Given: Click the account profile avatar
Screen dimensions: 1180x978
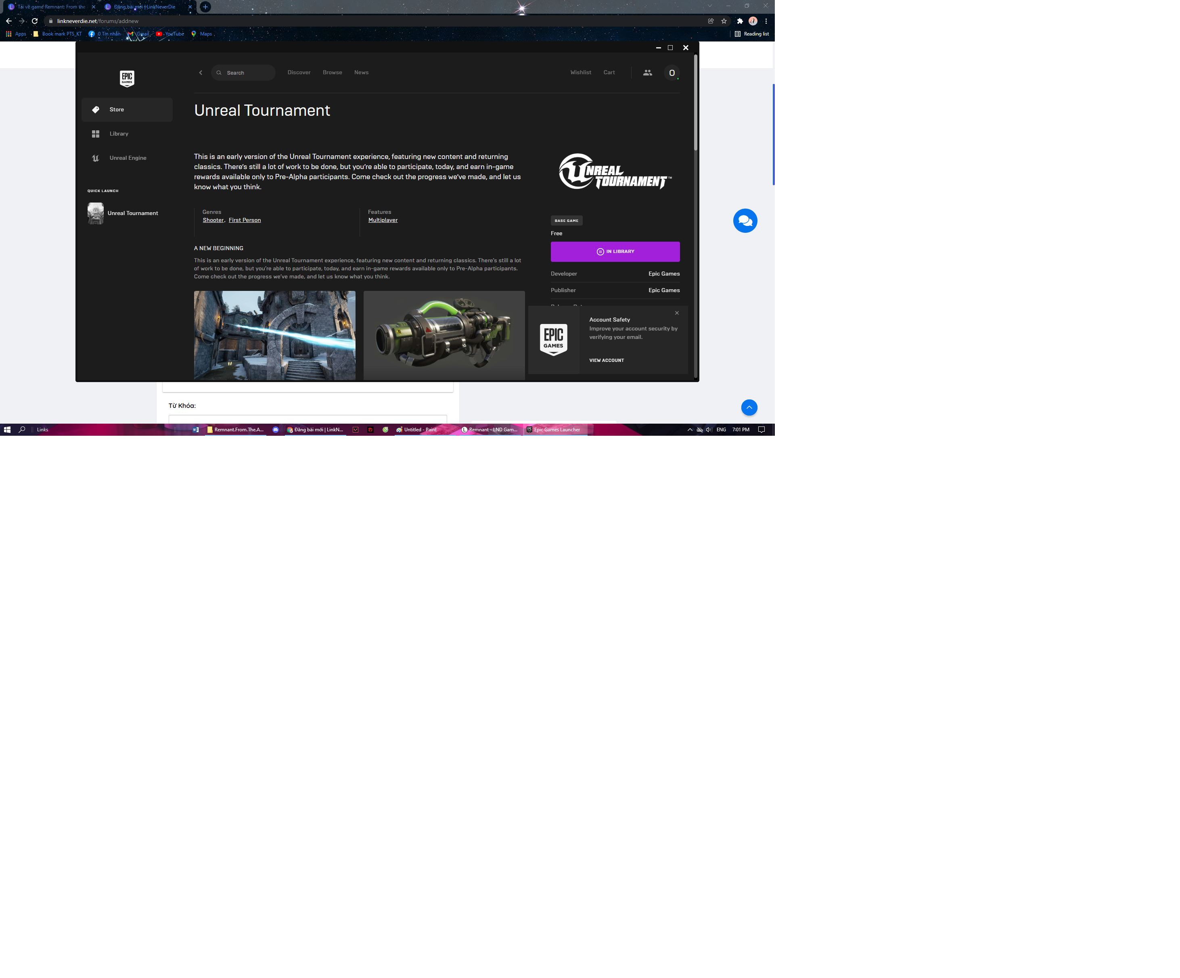Looking at the screenshot, I should tap(672, 73).
